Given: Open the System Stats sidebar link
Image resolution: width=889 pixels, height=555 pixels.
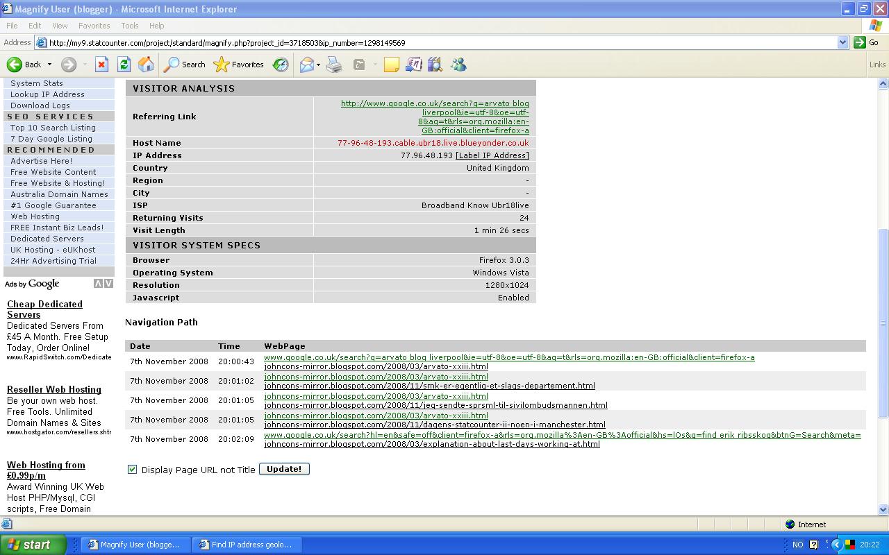Looking at the screenshot, I should 37,83.
